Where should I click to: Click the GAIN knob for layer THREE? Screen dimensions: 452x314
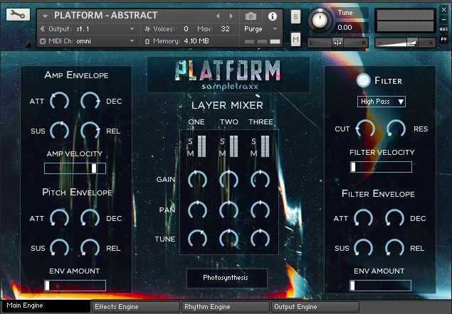coord(260,180)
